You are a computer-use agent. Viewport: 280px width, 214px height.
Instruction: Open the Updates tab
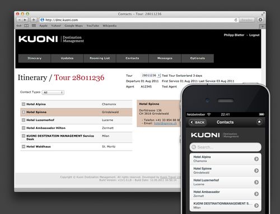(x=67, y=58)
